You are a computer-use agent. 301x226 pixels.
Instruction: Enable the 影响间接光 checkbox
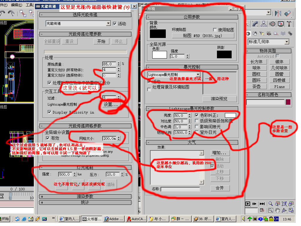(x=197, y=127)
